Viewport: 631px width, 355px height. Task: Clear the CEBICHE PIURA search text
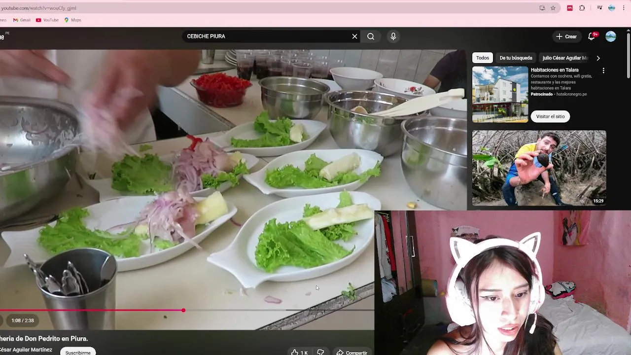[x=354, y=36]
